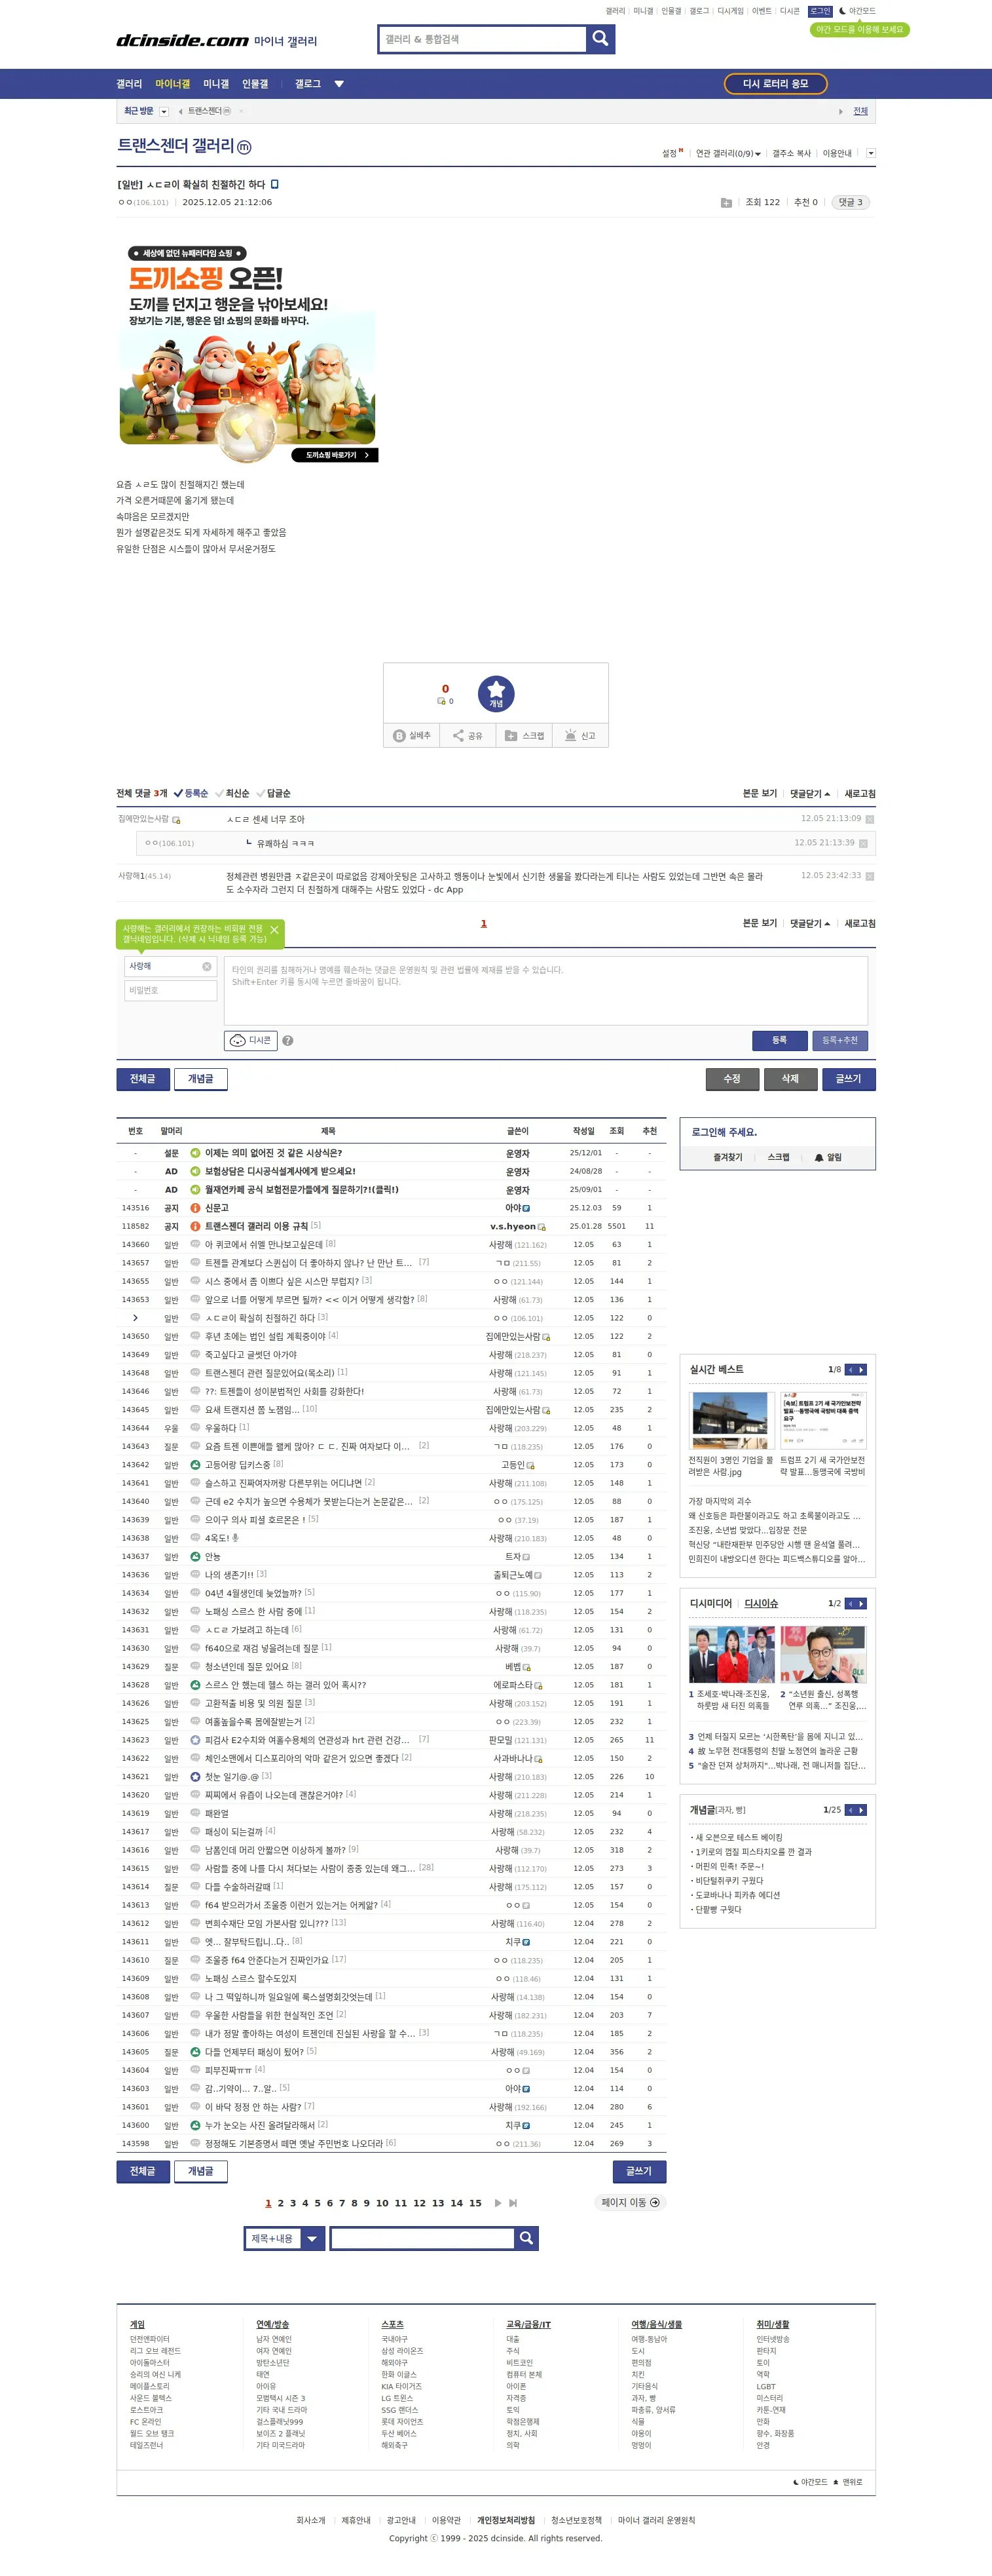Collapse comments with lower 댓글닫기
992x2576 pixels.
(x=809, y=923)
